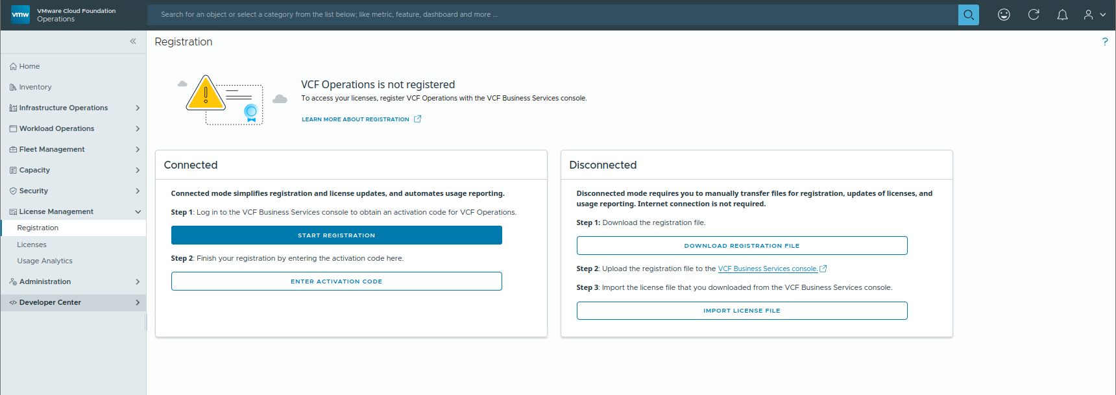Click the Registration page heading
Viewport: 1116px width, 395px height.
point(184,42)
